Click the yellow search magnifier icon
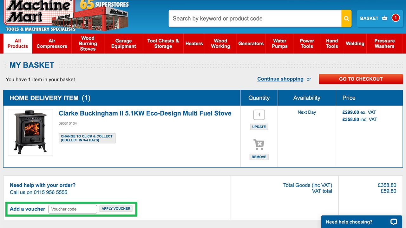Viewport: 406px width, 228px height. 346,19
